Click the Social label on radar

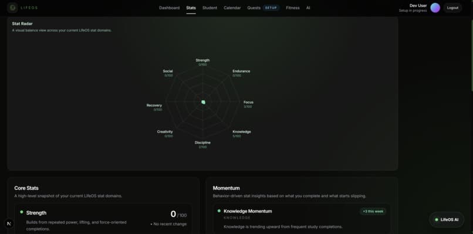click(x=168, y=71)
